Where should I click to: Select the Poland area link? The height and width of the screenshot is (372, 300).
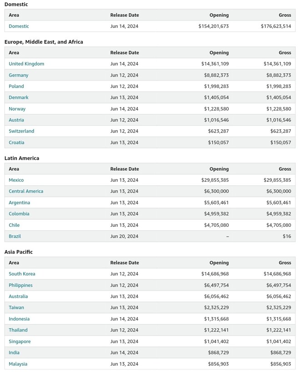tap(16, 86)
